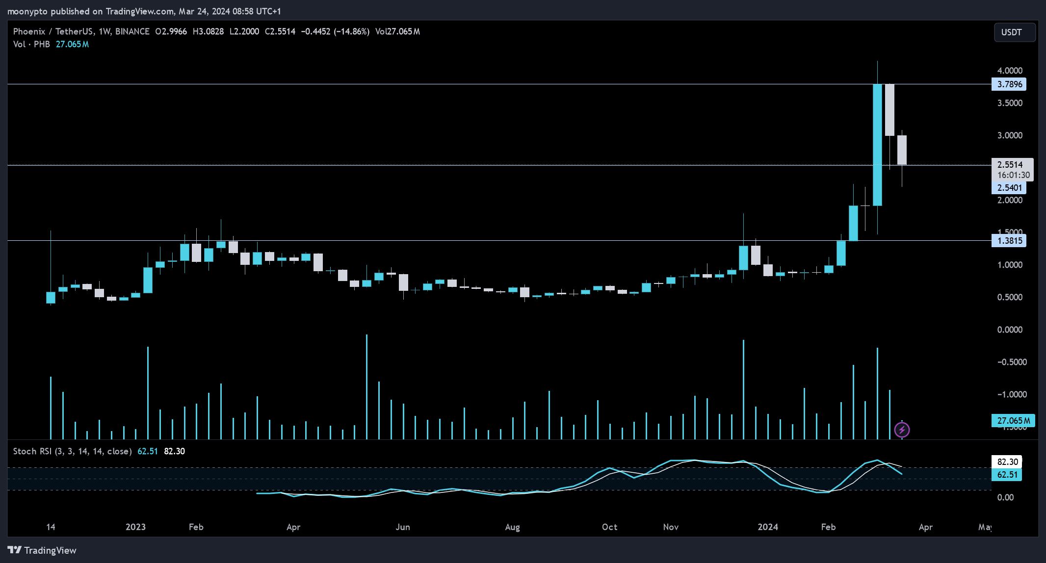
Task: Click the Stoch RSI legend value 82.30
Action: (x=174, y=451)
